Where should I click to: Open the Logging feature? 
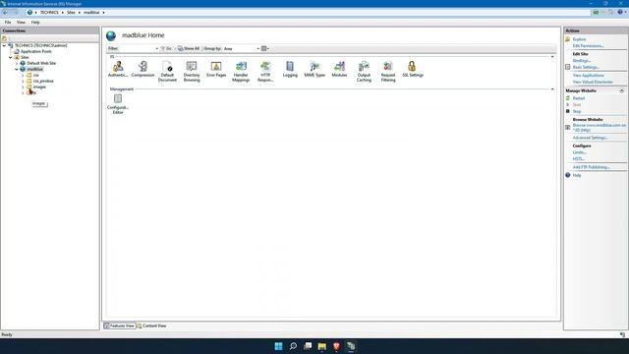[x=290, y=69]
